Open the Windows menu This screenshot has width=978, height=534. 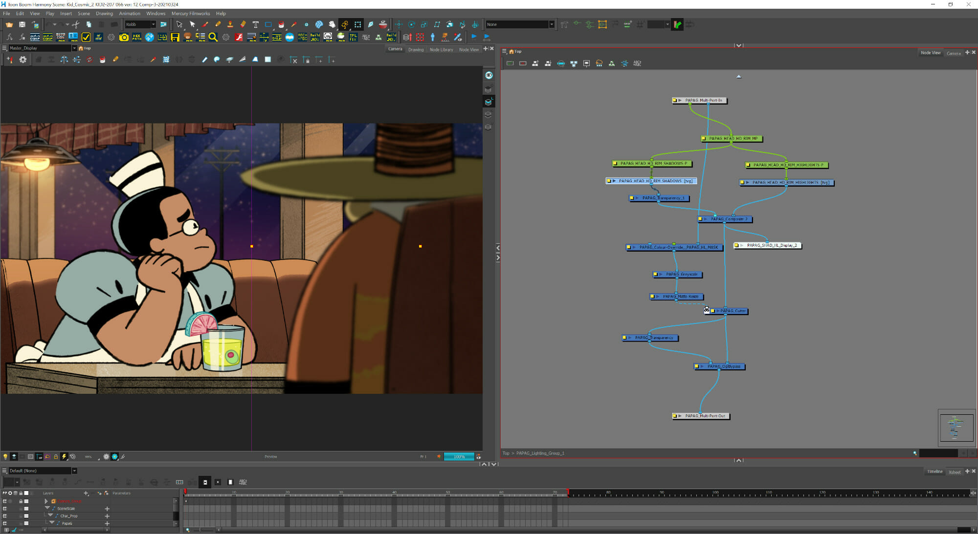pyautogui.click(x=156, y=13)
